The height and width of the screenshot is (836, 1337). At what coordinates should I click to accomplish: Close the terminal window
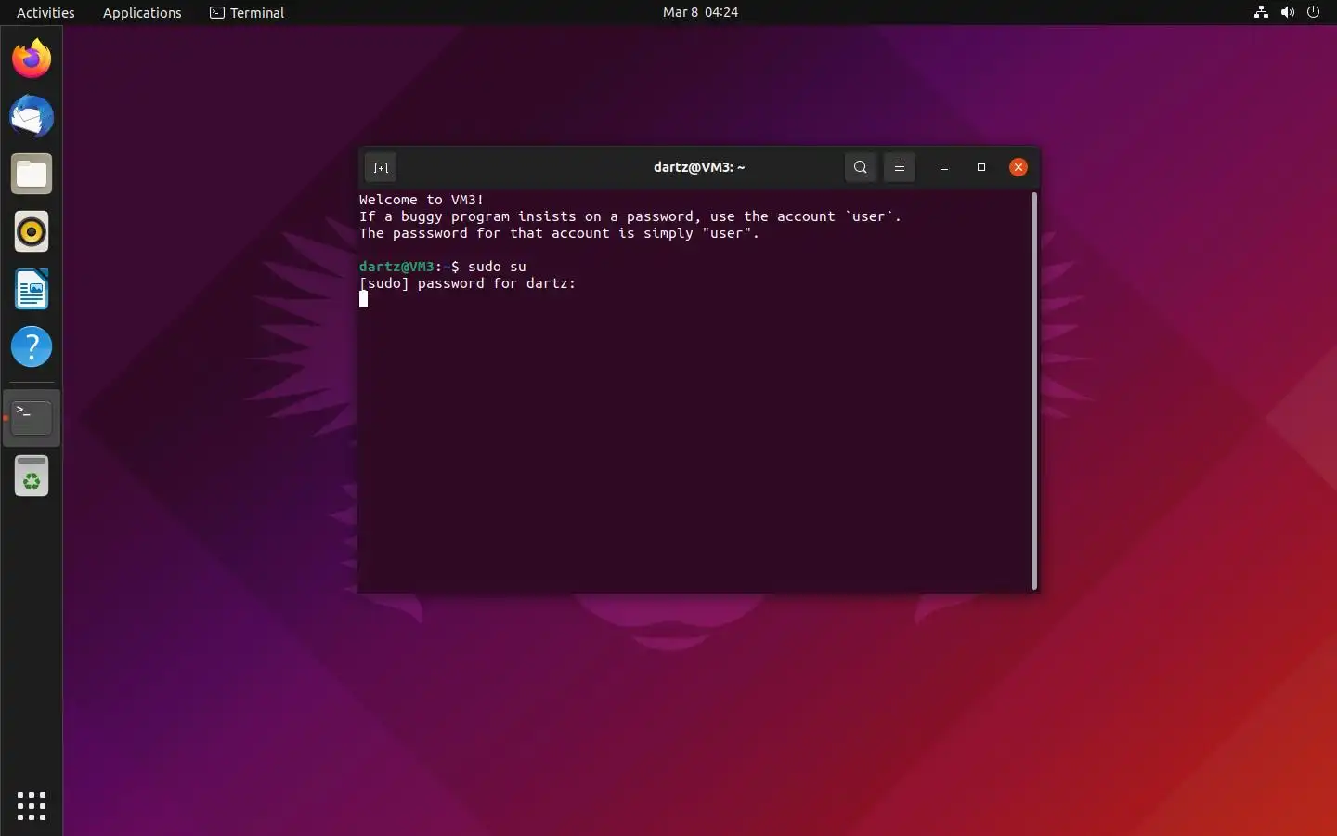click(1019, 167)
